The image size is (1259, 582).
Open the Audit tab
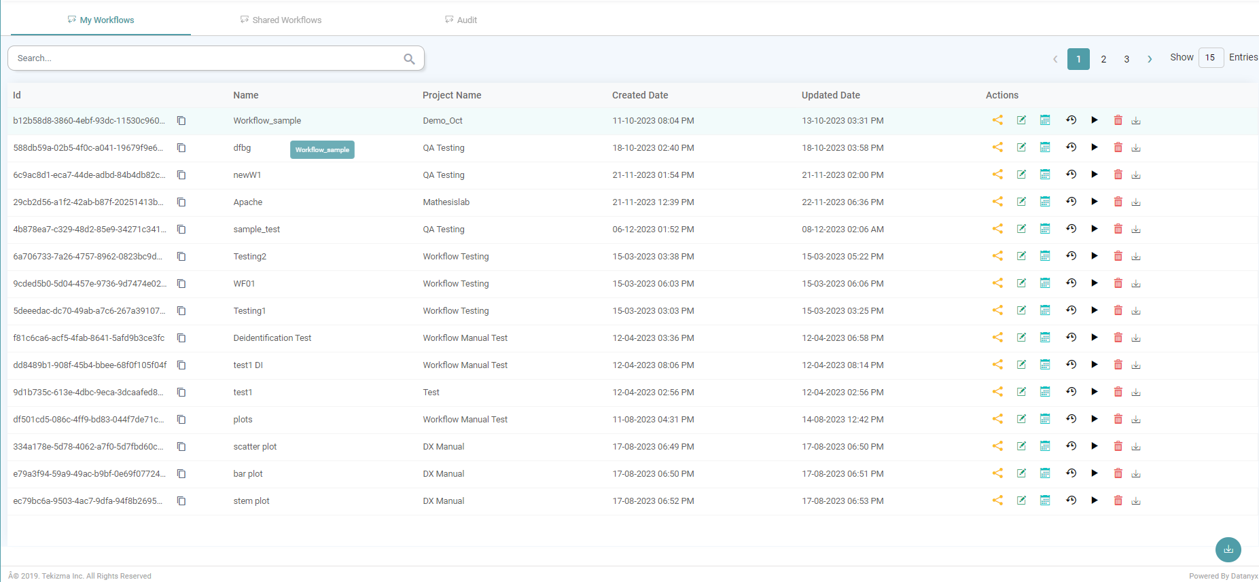(461, 20)
